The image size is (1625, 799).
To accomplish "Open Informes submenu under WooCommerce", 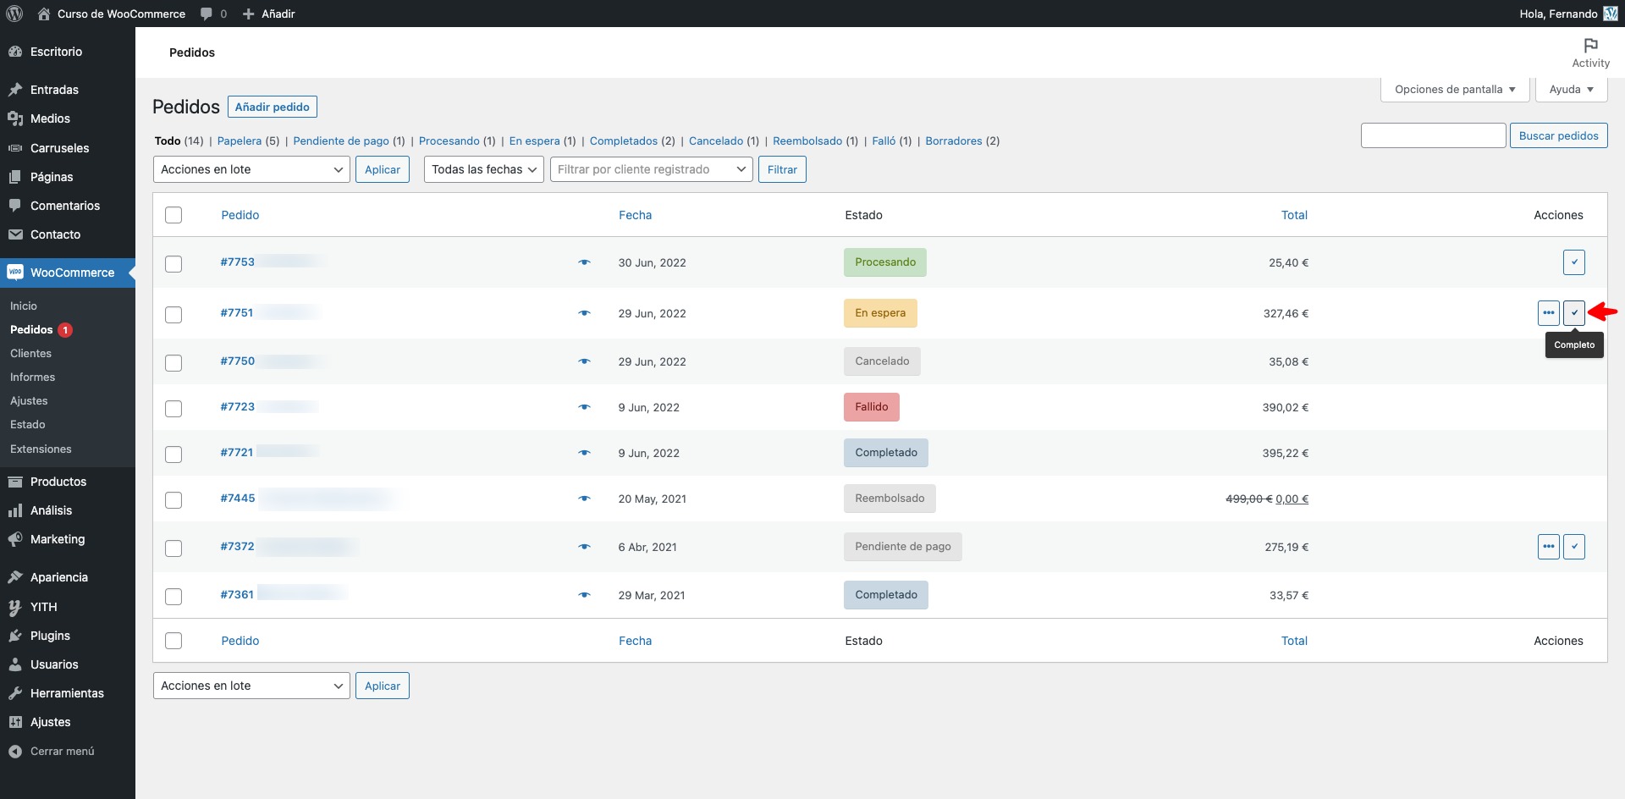I will pyautogui.click(x=32, y=377).
